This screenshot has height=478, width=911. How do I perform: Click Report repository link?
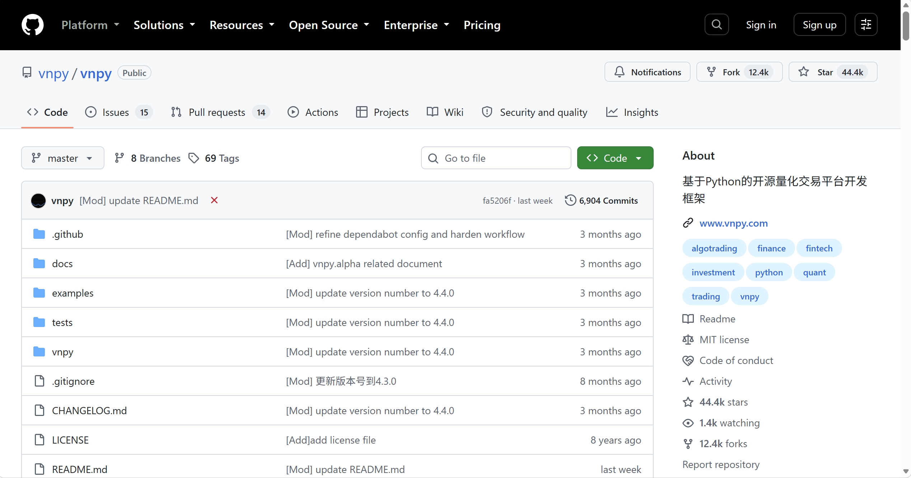click(x=721, y=464)
